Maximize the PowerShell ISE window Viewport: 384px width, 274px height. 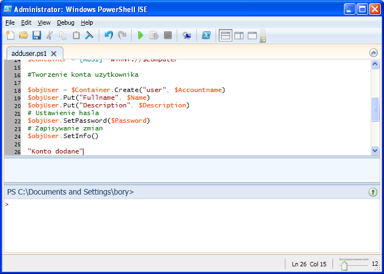pos(362,9)
